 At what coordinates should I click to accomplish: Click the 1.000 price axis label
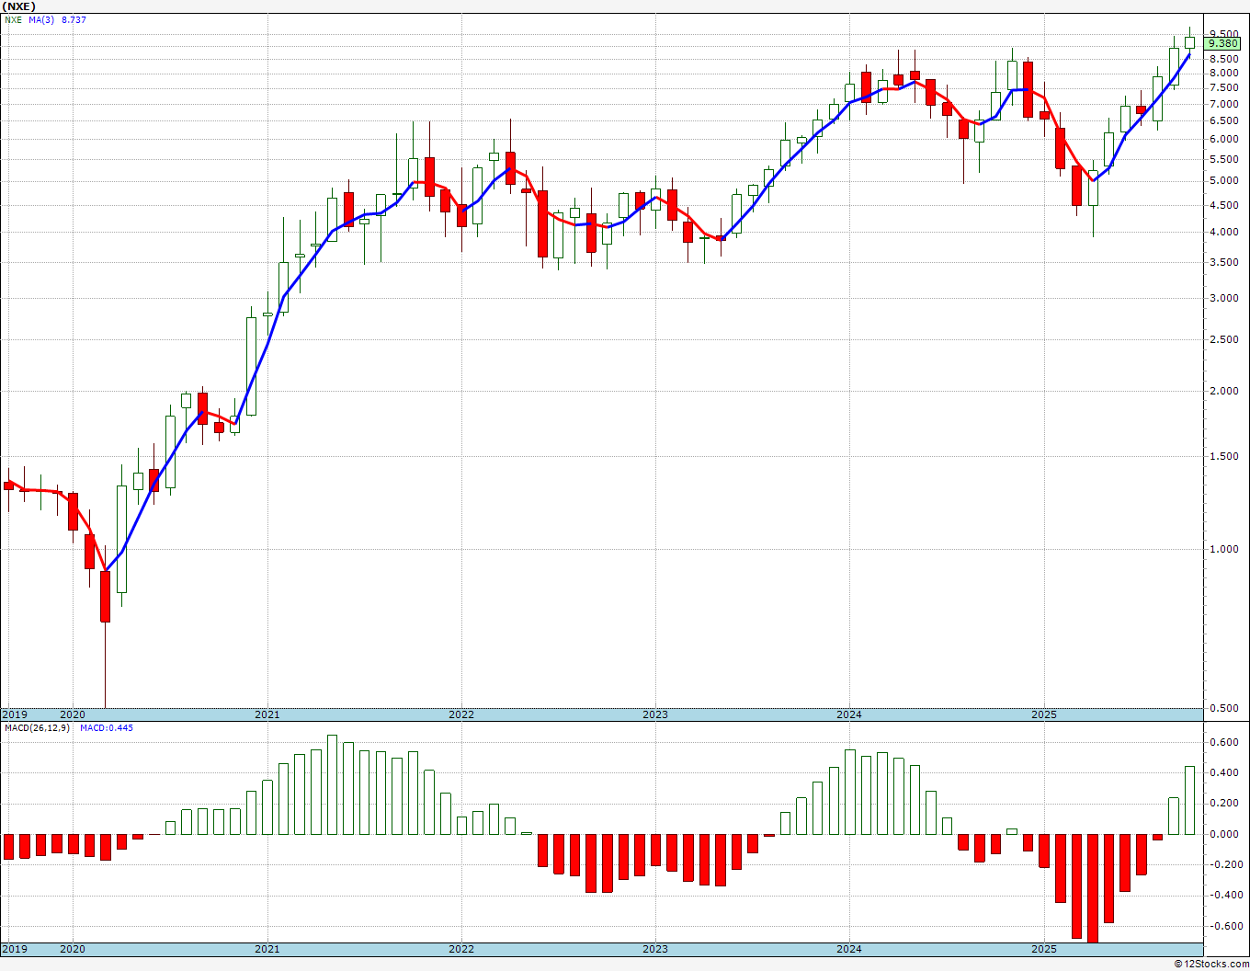(1223, 550)
